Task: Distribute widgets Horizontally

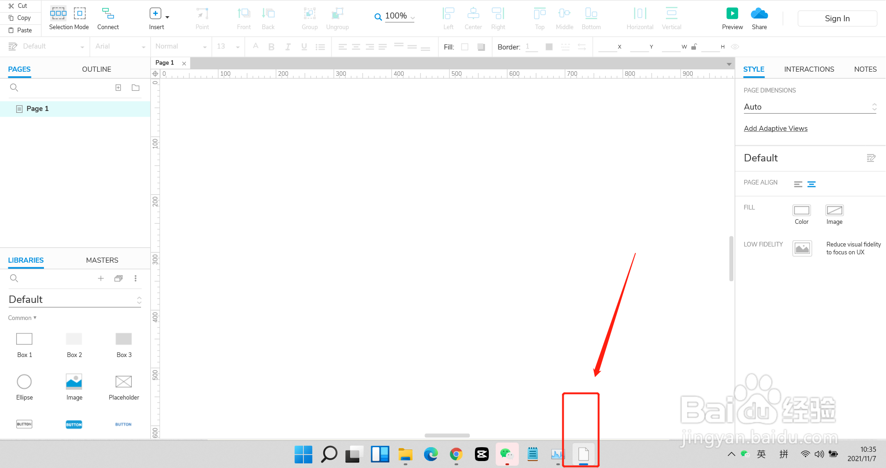Action: (640, 18)
